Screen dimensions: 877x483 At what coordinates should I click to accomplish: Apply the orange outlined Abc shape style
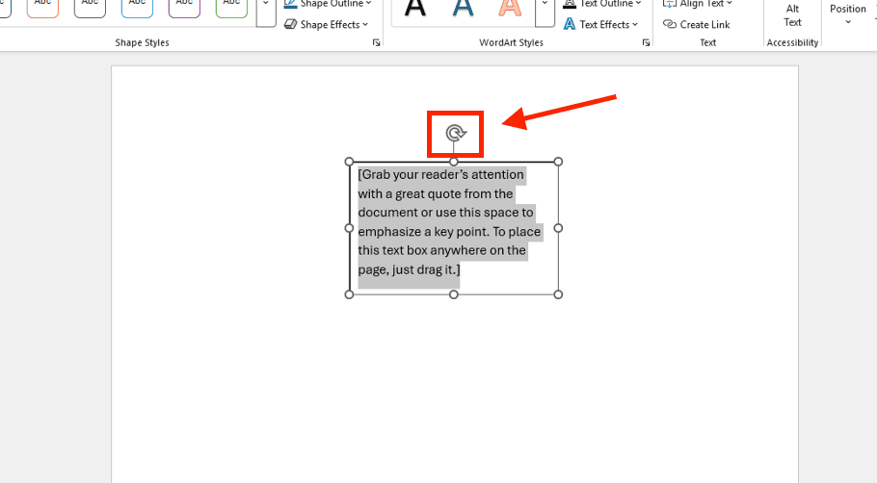pos(42,8)
